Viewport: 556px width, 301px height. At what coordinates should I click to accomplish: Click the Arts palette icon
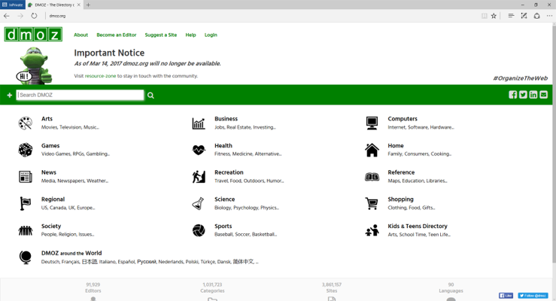25,123
